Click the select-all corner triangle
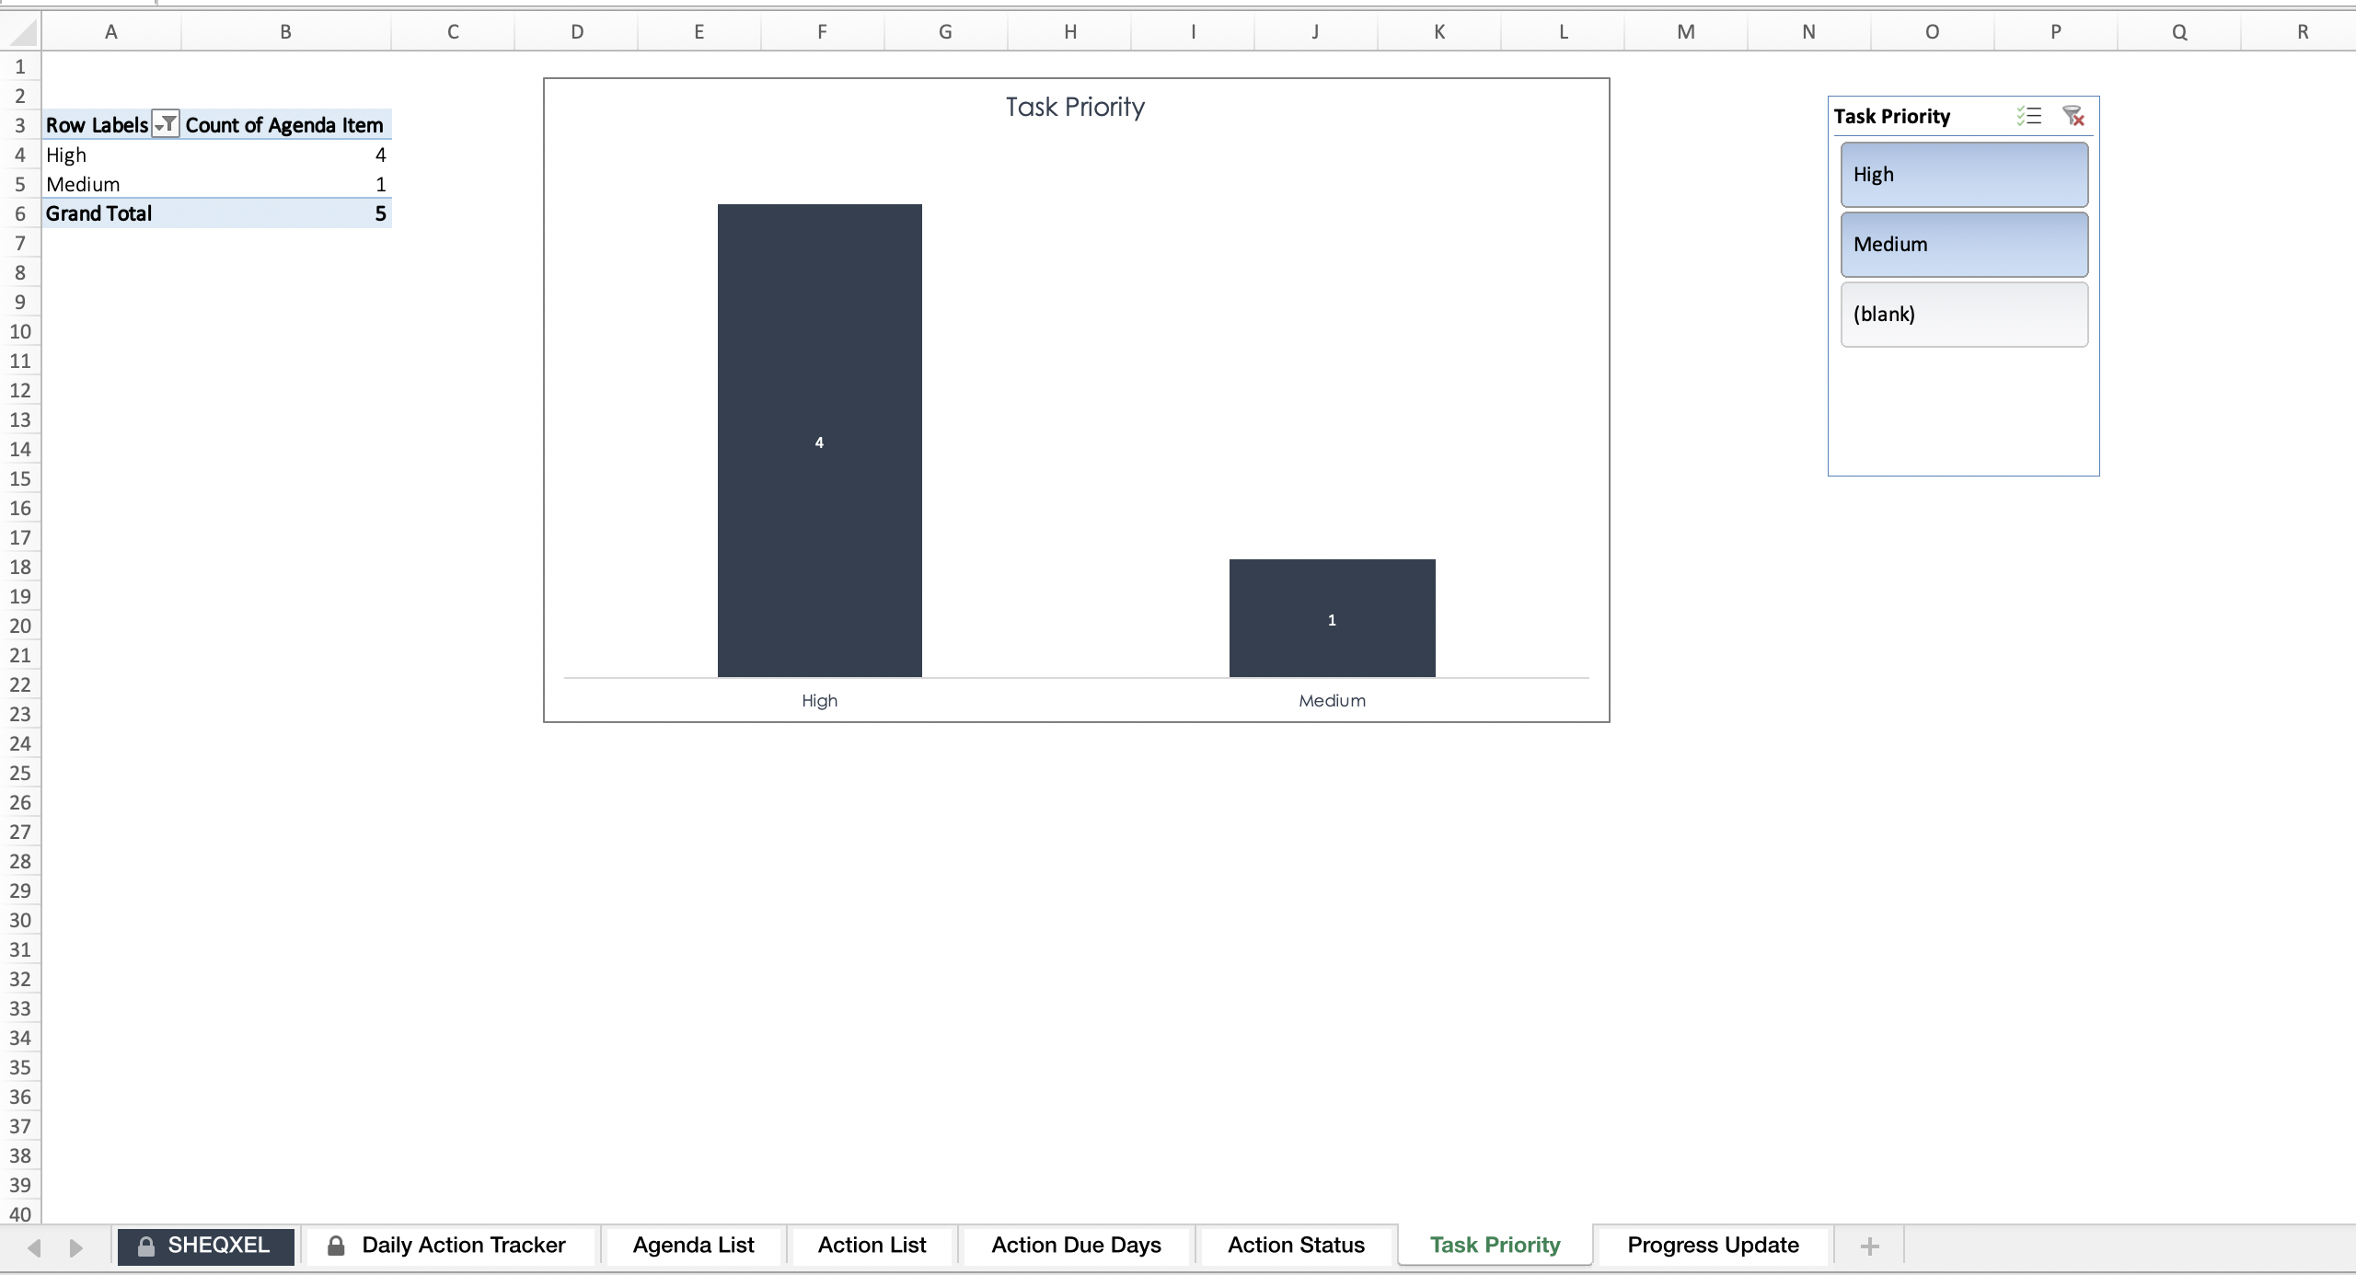Screen dimensions: 2356x1275 pyautogui.click(x=21, y=32)
